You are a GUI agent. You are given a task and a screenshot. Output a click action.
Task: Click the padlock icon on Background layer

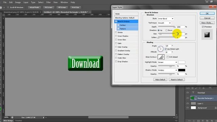[216, 108]
